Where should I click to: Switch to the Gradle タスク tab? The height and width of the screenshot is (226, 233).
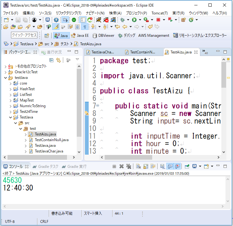pos(46,167)
